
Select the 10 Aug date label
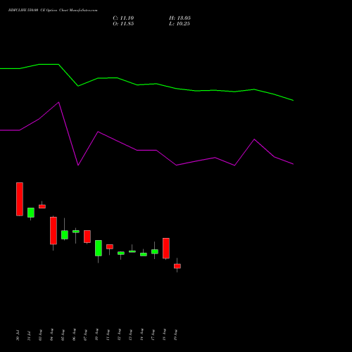(96, 334)
